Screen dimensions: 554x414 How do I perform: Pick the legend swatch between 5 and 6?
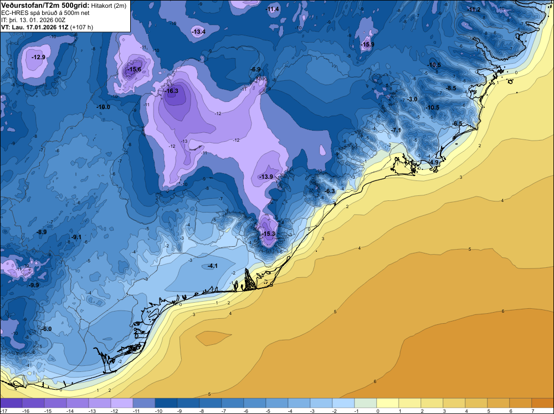point(498,403)
